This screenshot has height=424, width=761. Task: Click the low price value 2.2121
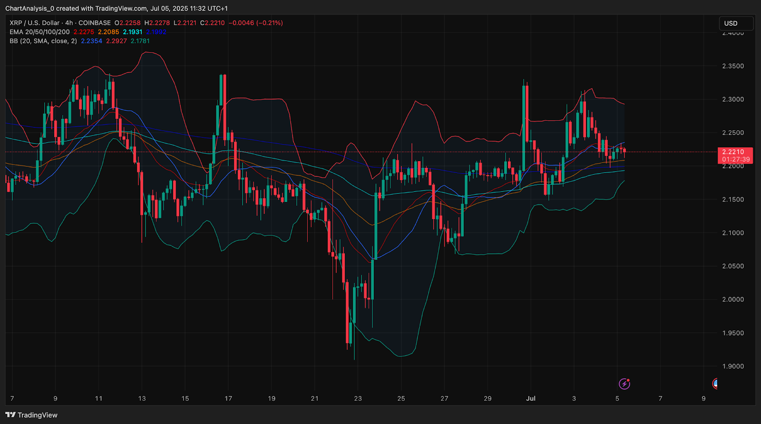[x=186, y=23]
